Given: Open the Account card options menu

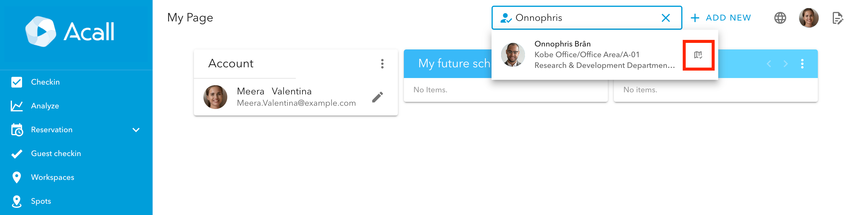Looking at the screenshot, I should click(x=382, y=63).
